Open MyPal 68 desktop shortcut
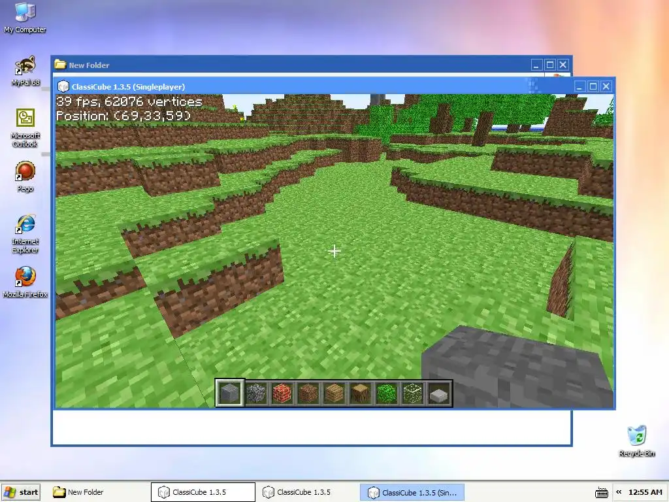The image size is (669, 502). tap(25, 71)
